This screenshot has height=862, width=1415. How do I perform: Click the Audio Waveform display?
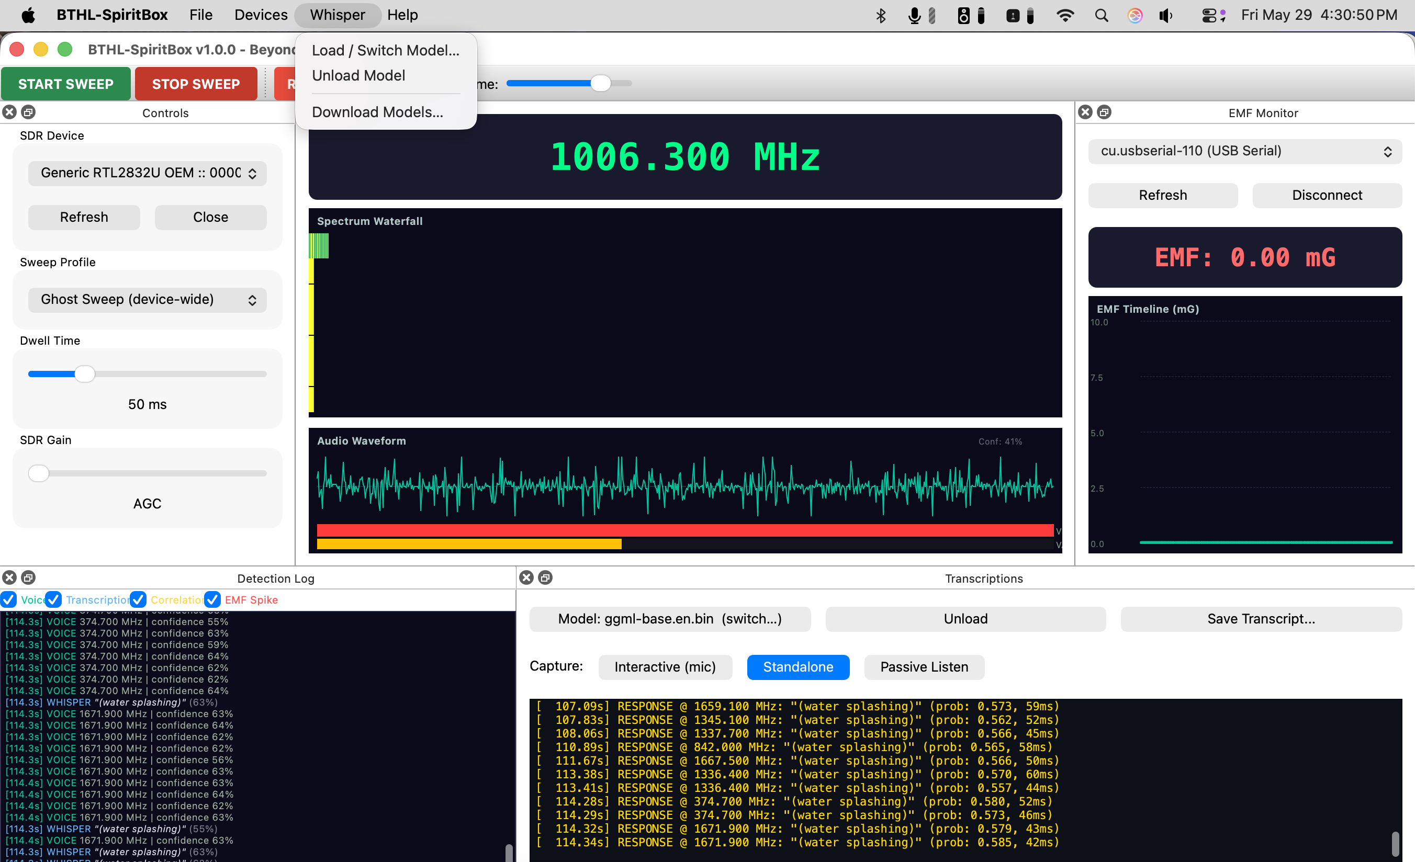point(685,491)
